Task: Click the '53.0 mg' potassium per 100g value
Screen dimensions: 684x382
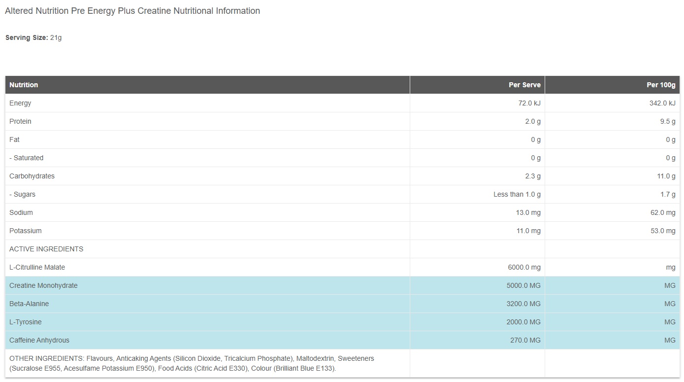Action: (663, 231)
